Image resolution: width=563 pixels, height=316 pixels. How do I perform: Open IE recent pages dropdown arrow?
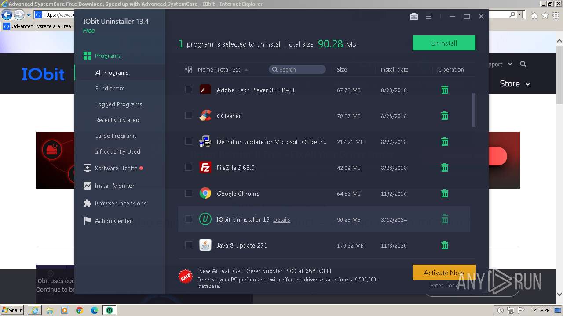point(29,14)
